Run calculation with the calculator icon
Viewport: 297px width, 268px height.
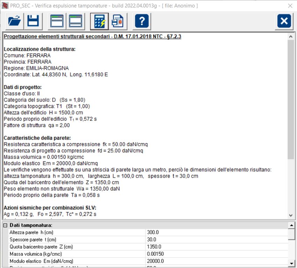tap(99, 21)
